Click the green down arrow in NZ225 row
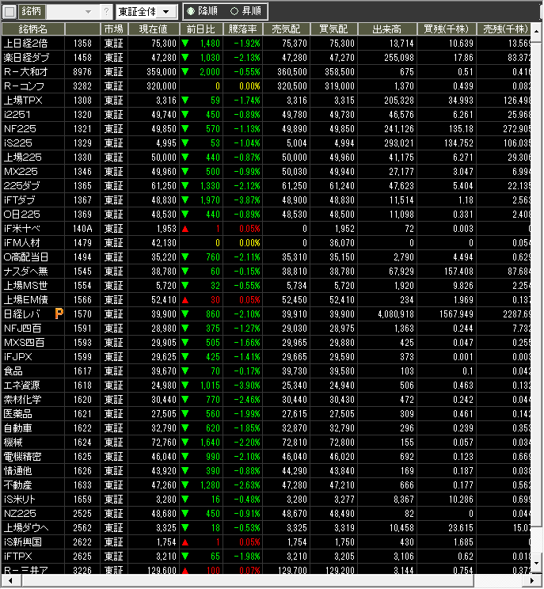The width and height of the screenshot is (544, 589). pyautogui.click(x=185, y=514)
